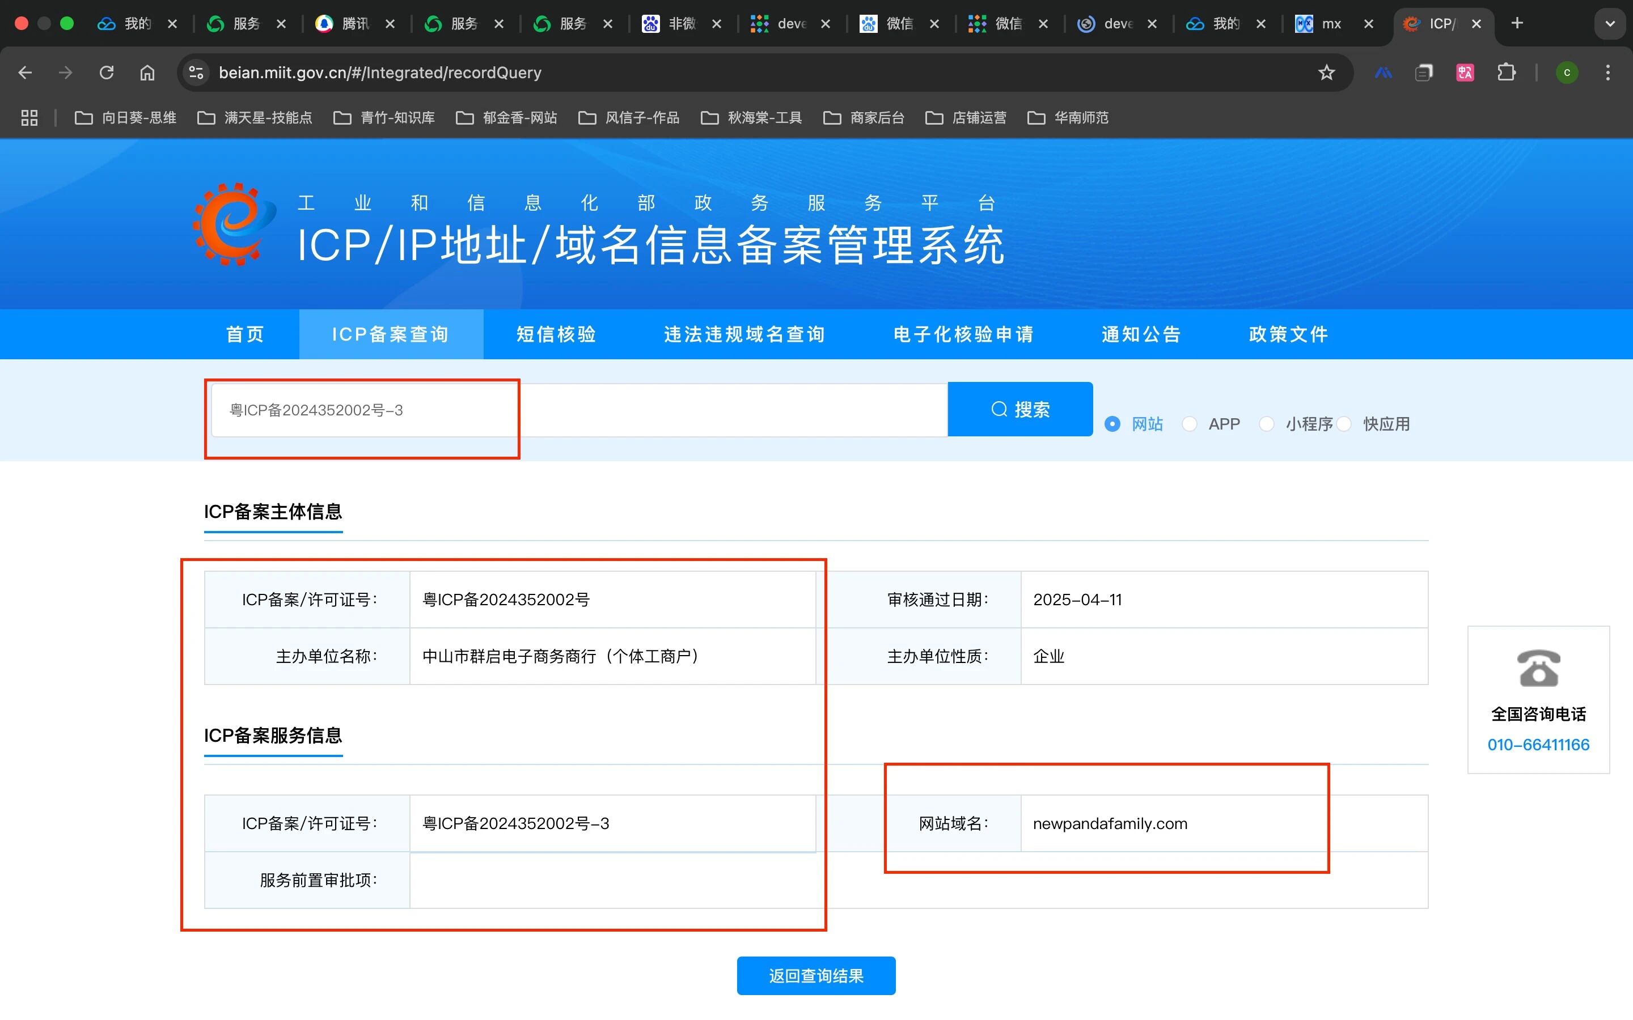Select the 小程序 radio option
Viewport: 1633px width, 1020px height.
1267,424
